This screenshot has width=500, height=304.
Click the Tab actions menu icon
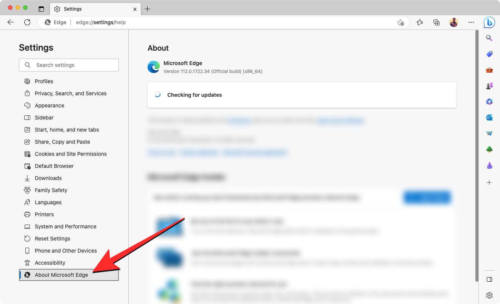tap(41, 9)
